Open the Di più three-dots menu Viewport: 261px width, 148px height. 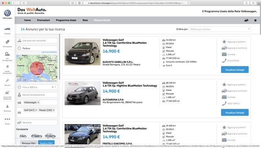click(7, 121)
